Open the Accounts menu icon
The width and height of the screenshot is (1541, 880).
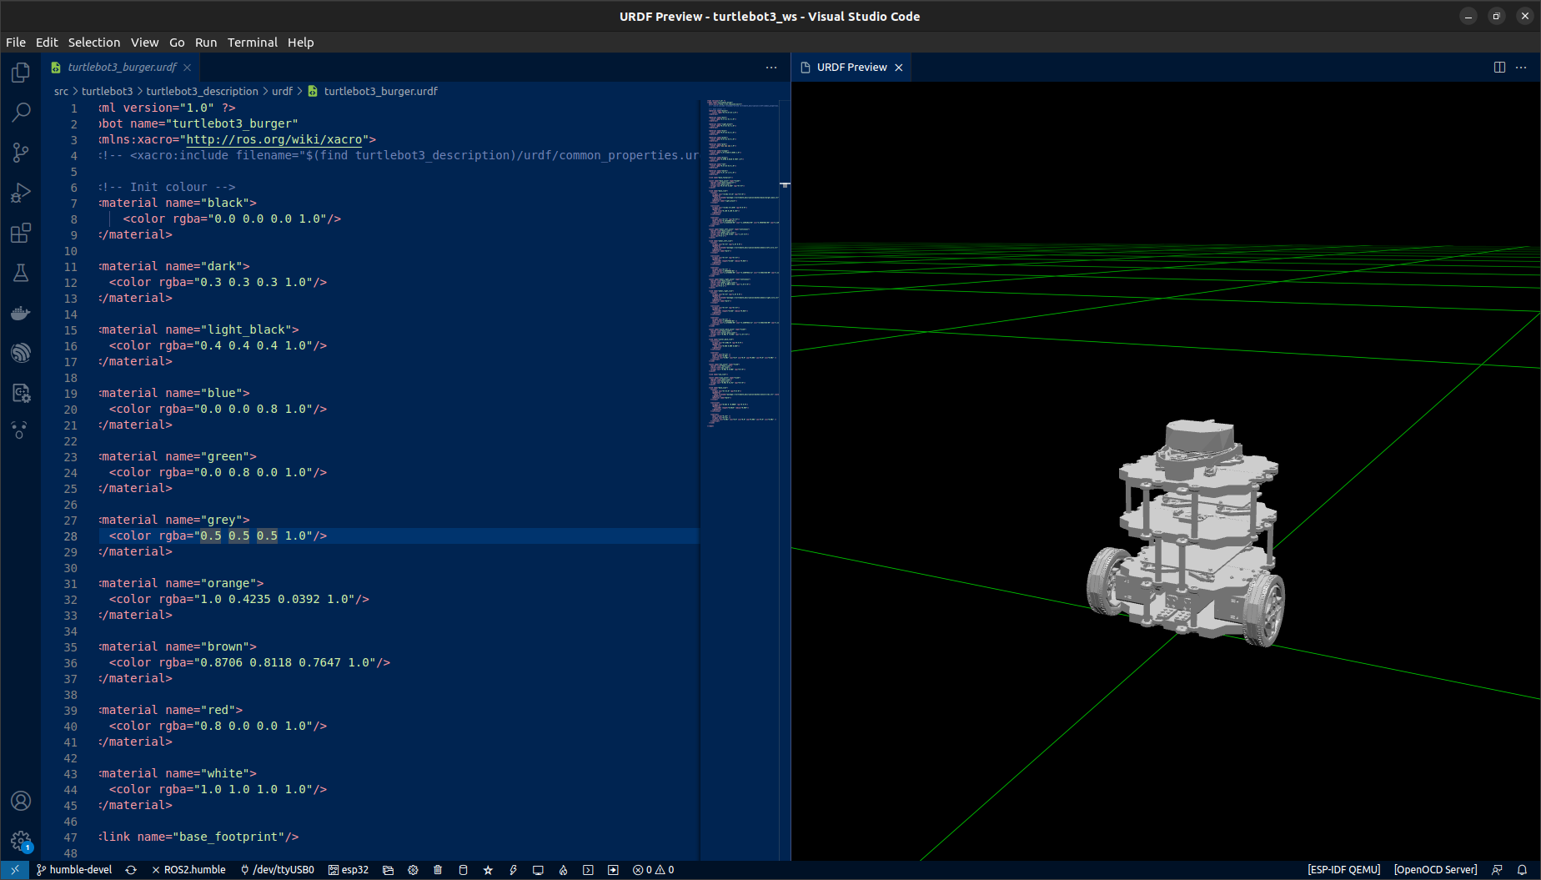21,801
